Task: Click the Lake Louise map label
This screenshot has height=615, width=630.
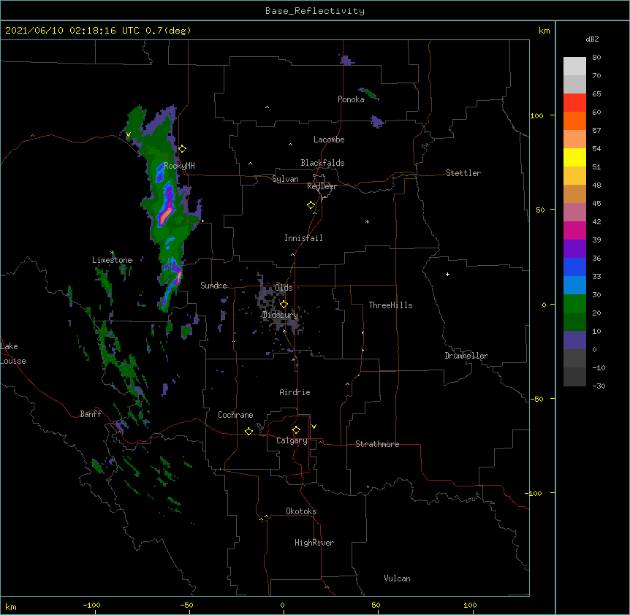Action: pyautogui.click(x=13, y=354)
